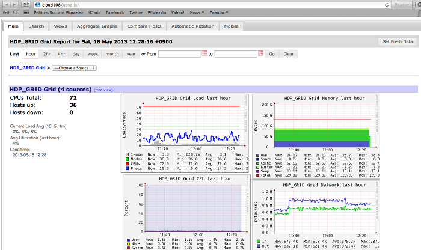Open the Yahoo! bookmark
Image resolution: width=421 pixels, height=250 pixels.
[178, 13]
